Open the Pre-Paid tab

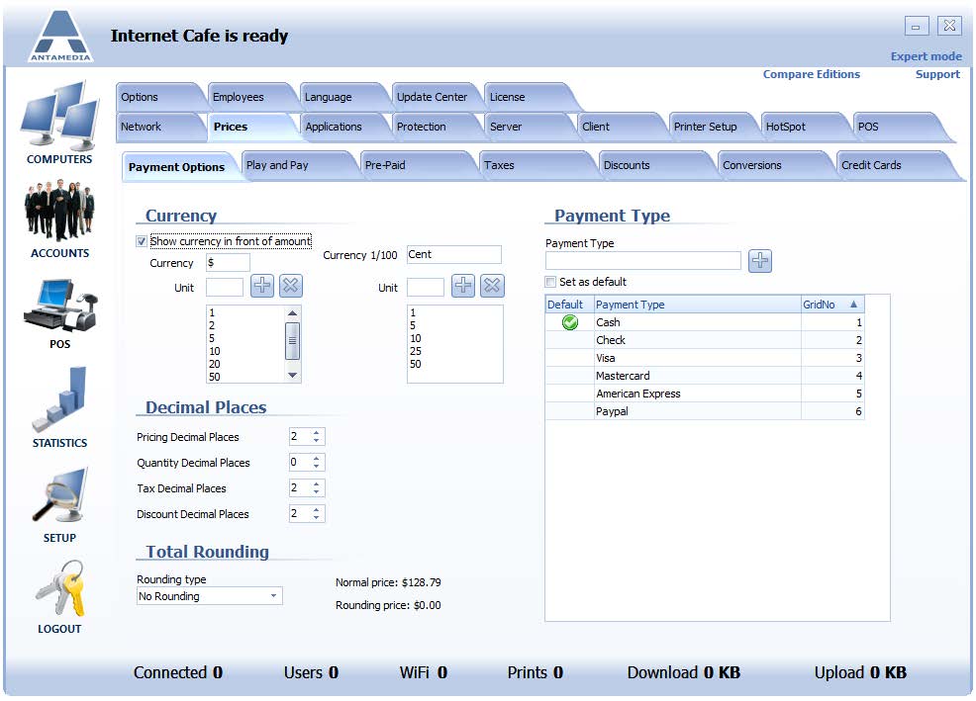click(x=413, y=165)
